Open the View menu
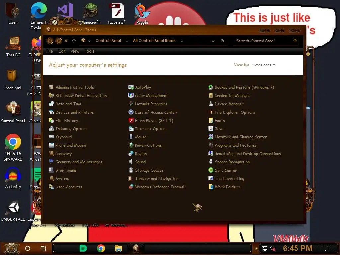Screen dimensions: 340x255 75,51
